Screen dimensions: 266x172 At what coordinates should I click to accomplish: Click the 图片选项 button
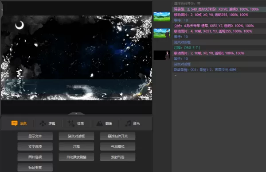[35, 157]
